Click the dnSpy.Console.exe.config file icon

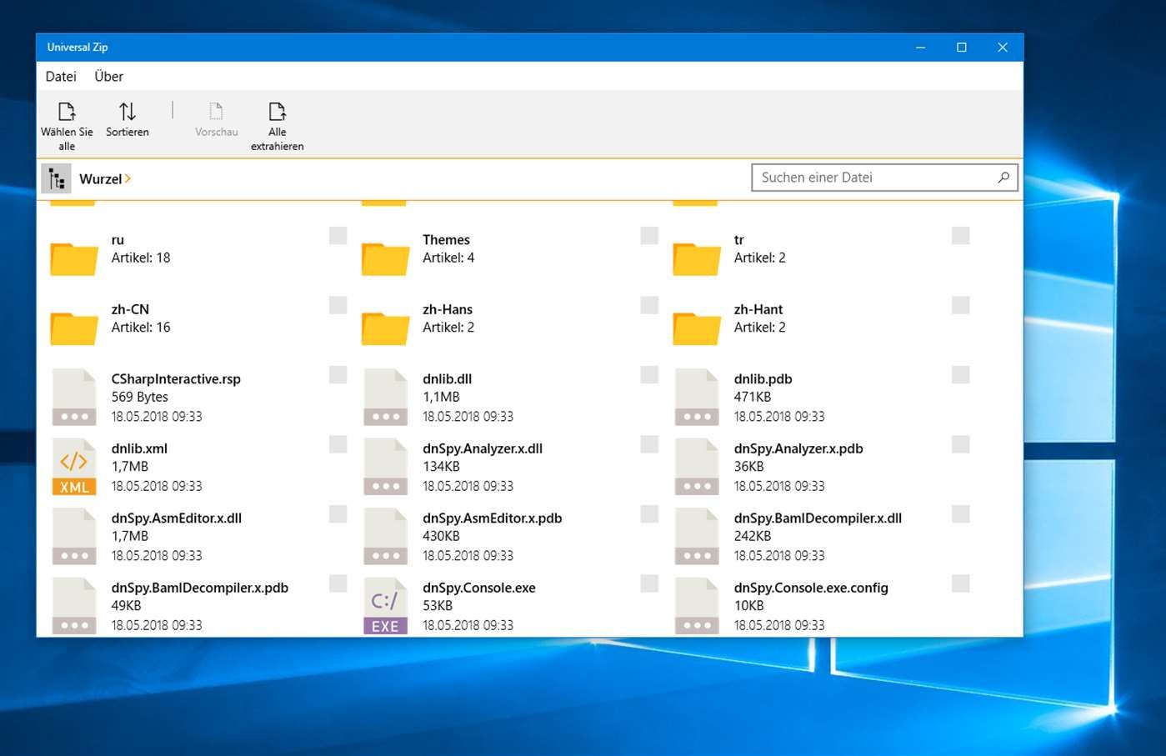(x=697, y=606)
